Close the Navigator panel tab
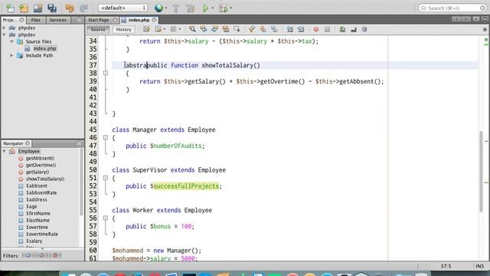 (28, 143)
